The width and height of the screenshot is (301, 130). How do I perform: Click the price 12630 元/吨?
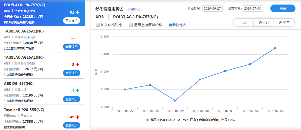pos(33,43)
